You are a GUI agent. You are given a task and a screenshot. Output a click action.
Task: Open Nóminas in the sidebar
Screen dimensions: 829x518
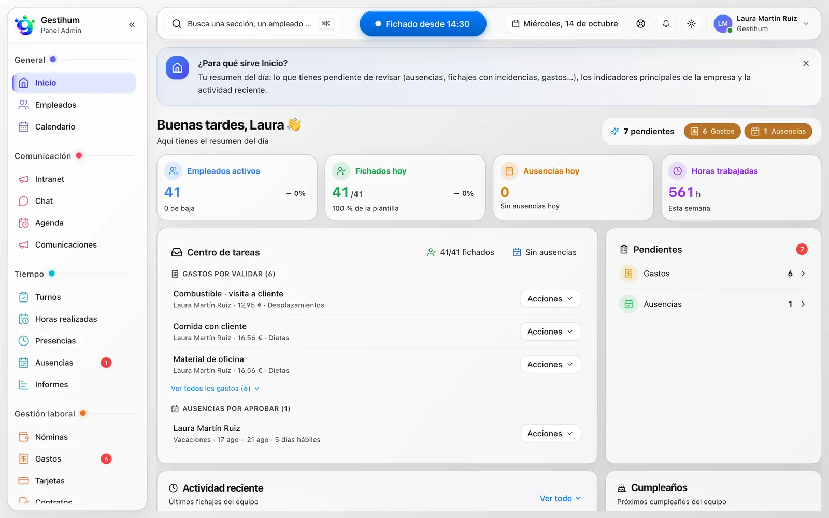[74, 437]
